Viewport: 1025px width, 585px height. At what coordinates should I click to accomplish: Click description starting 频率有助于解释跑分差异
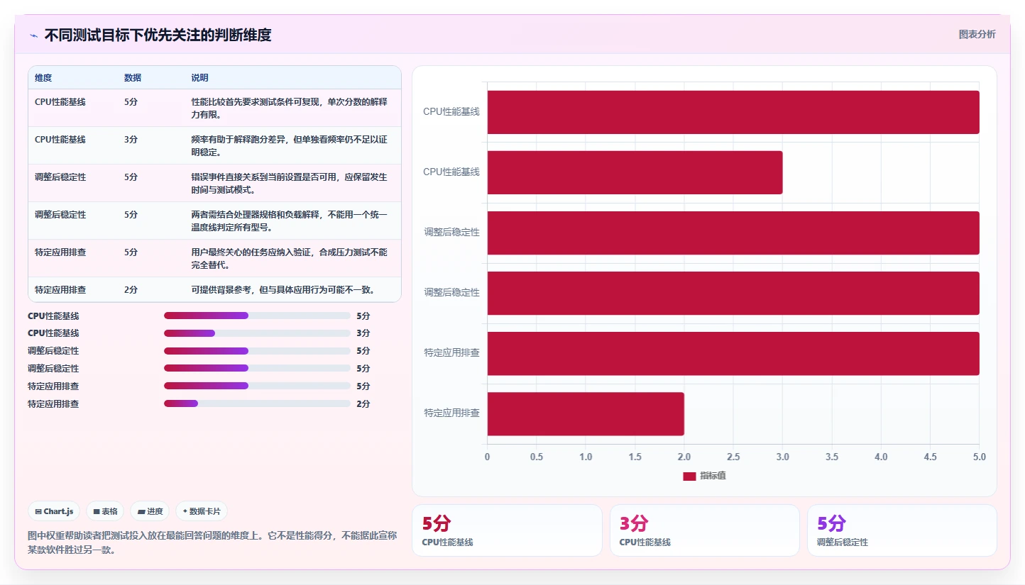tap(290, 146)
